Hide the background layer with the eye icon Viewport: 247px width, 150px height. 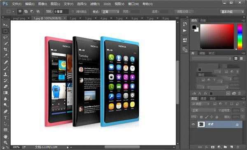pos(193,124)
